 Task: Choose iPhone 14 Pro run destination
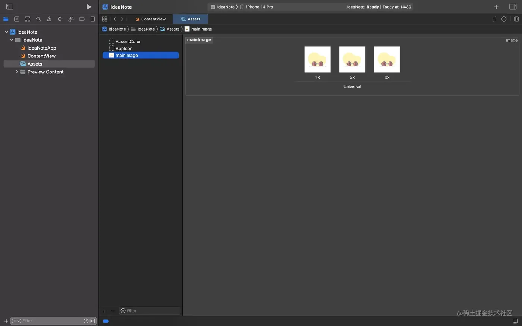point(257,7)
